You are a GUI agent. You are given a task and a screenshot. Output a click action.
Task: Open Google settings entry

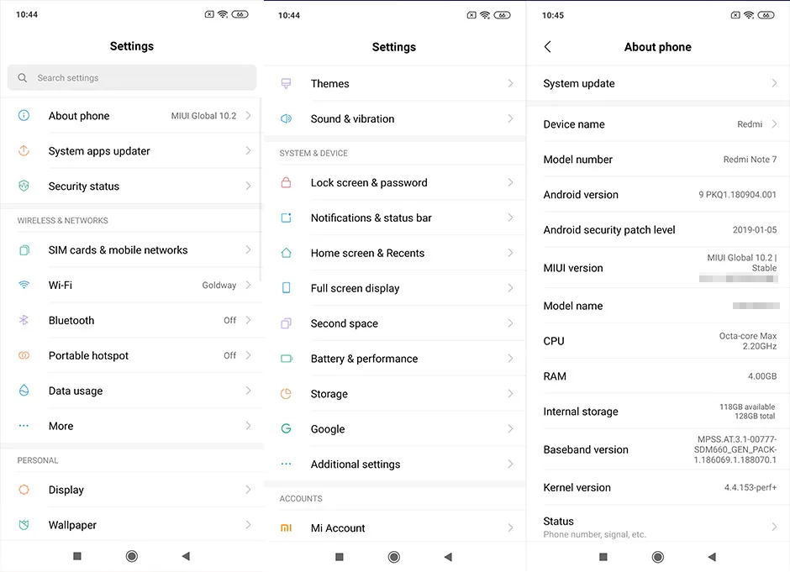[394, 429]
